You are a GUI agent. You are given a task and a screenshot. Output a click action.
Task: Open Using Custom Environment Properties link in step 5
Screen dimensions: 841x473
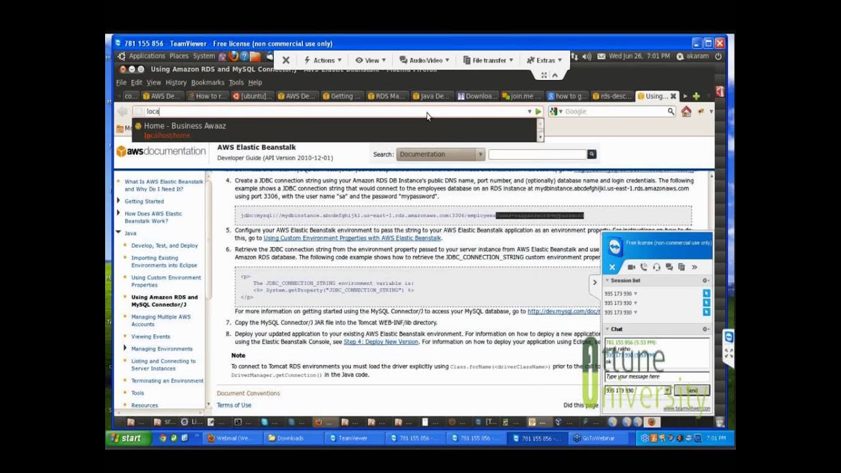pos(352,238)
